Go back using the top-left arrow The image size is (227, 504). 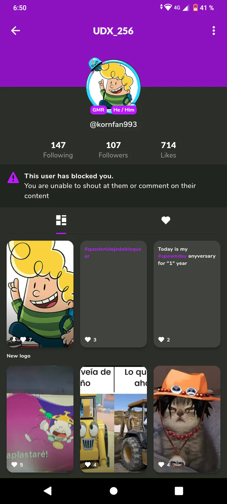coord(15,31)
